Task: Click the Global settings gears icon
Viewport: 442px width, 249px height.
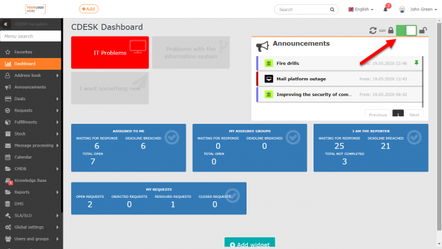Action: [8, 228]
